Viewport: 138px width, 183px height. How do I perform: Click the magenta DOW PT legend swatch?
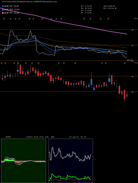pyautogui.click(x=3, y=13)
